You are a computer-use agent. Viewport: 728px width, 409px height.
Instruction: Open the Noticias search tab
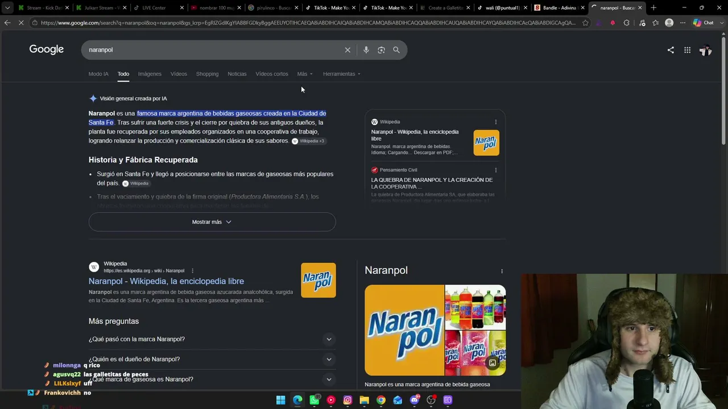pos(237,74)
